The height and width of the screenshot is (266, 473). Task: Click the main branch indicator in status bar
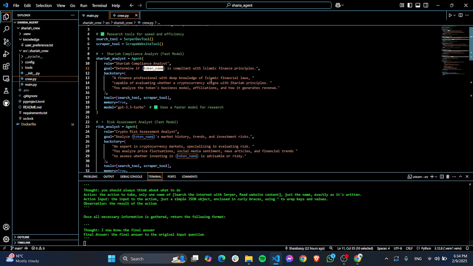[x=17, y=248]
